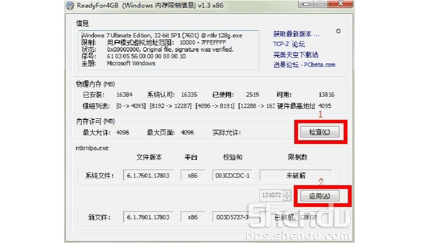Minimize the ReadyFor4GB window
The width and height of the screenshot is (424, 243).
pos(306,4)
